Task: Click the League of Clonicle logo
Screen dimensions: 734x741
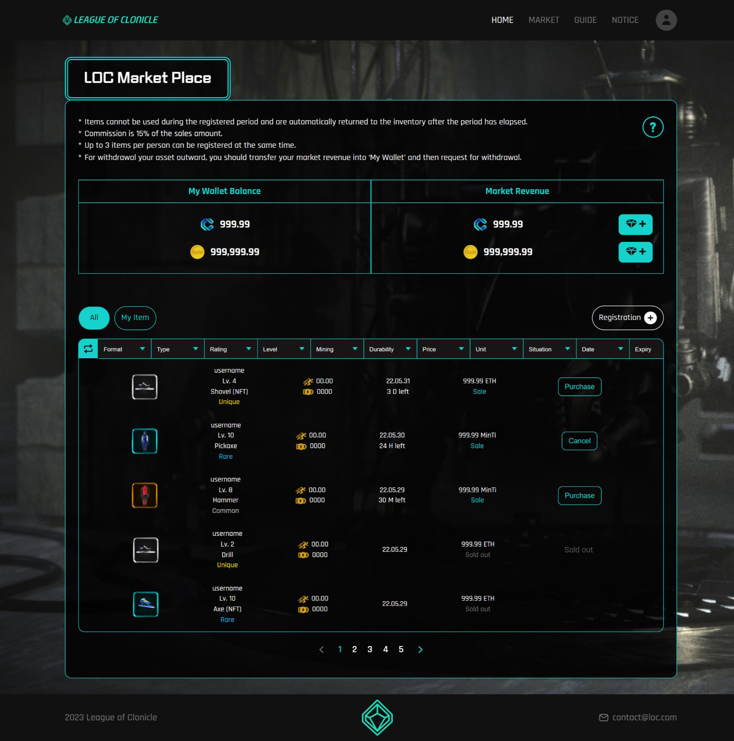Action: point(110,20)
